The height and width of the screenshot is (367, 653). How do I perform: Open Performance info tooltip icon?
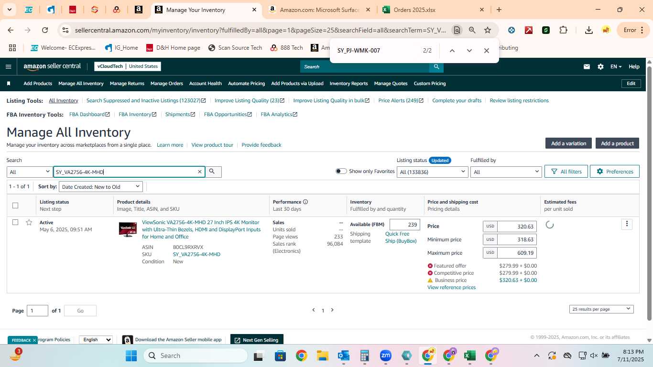tap(305, 202)
